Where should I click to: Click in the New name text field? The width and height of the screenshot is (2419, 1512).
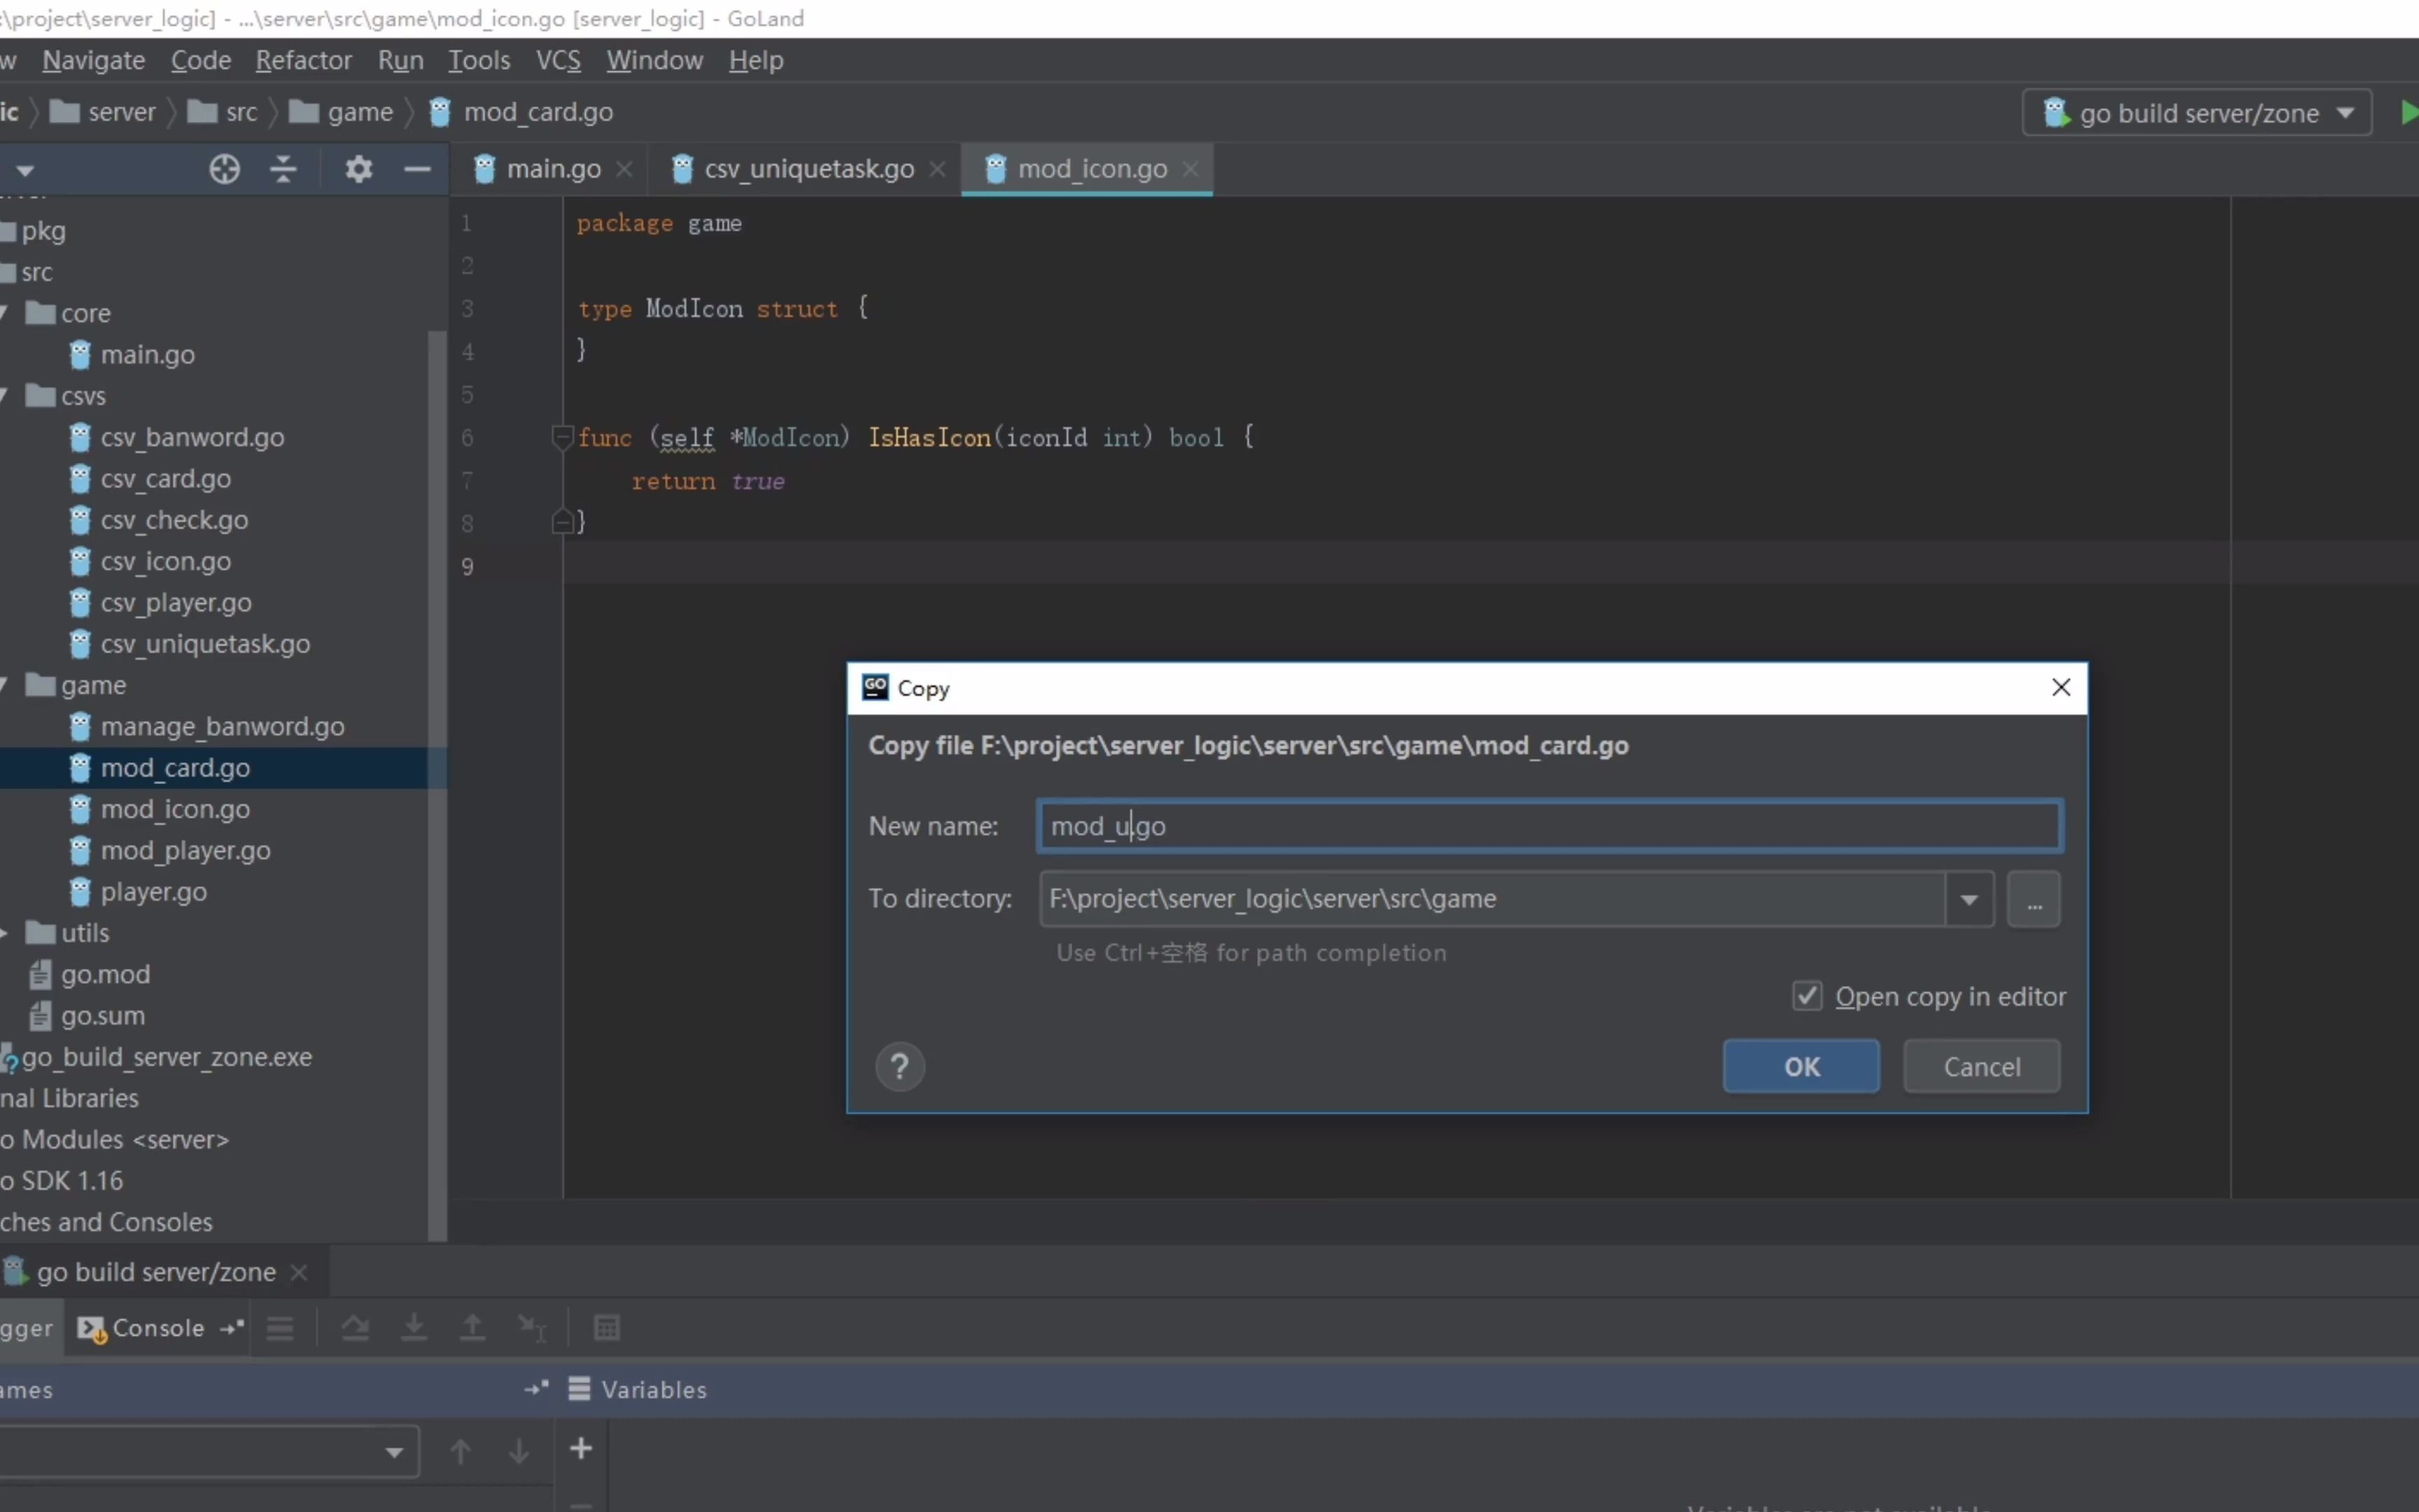click(x=1550, y=826)
